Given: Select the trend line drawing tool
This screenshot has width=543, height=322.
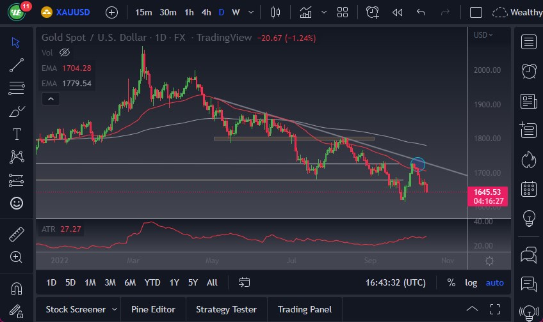Looking at the screenshot, I should [17, 65].
